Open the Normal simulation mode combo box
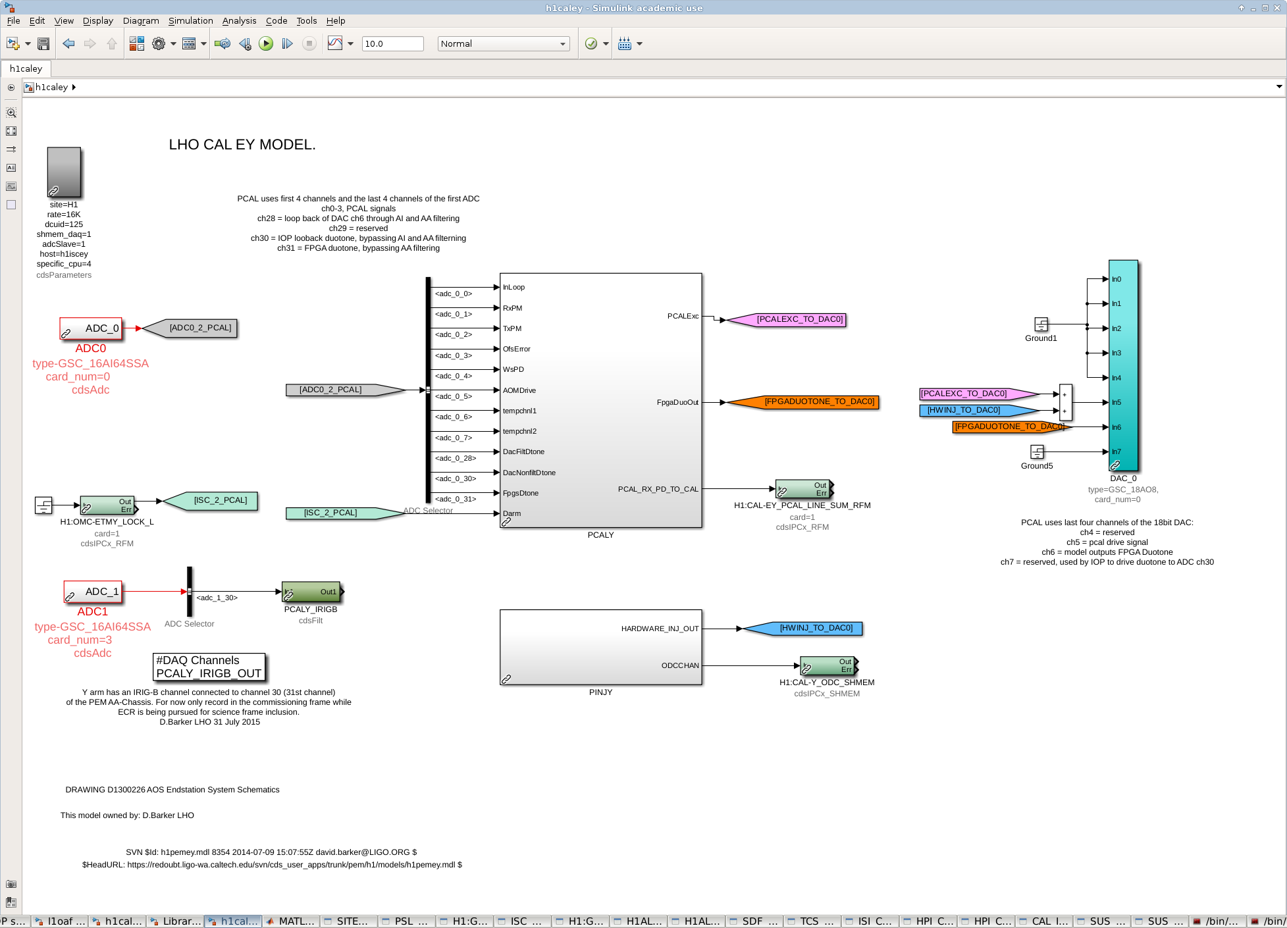 pos(504,43)
